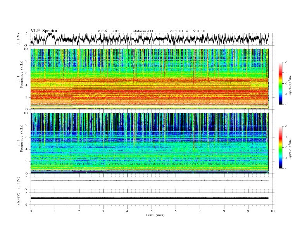Click the "-7" tick on upper colorbar
307x237 pixels.
point(286,105)
